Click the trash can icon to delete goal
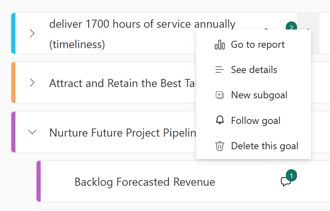The height and width of the screenshot is (211, 330). tap(220, 146)
